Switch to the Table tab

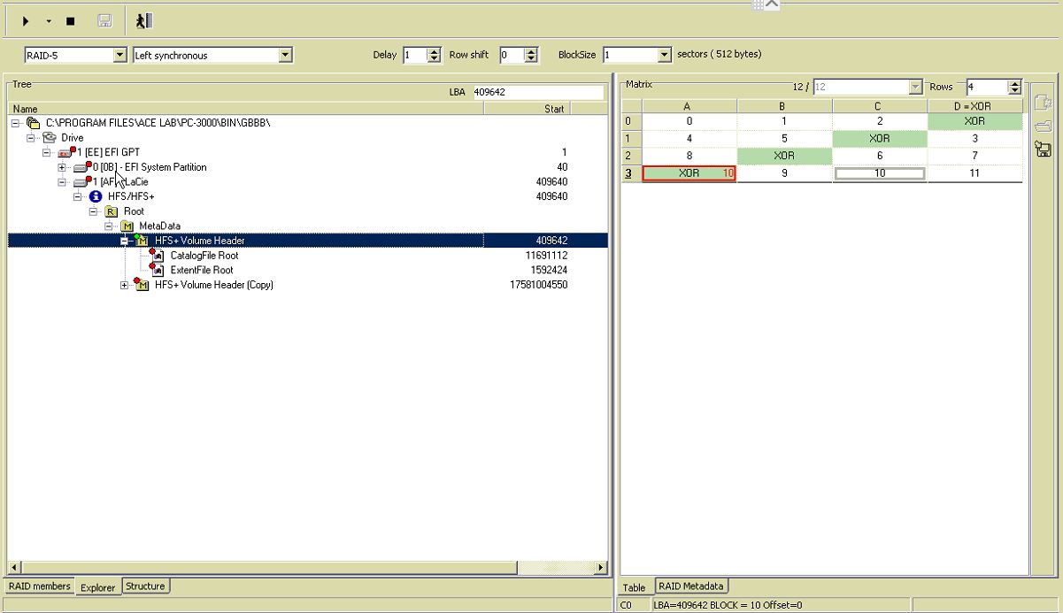[634, 587]
